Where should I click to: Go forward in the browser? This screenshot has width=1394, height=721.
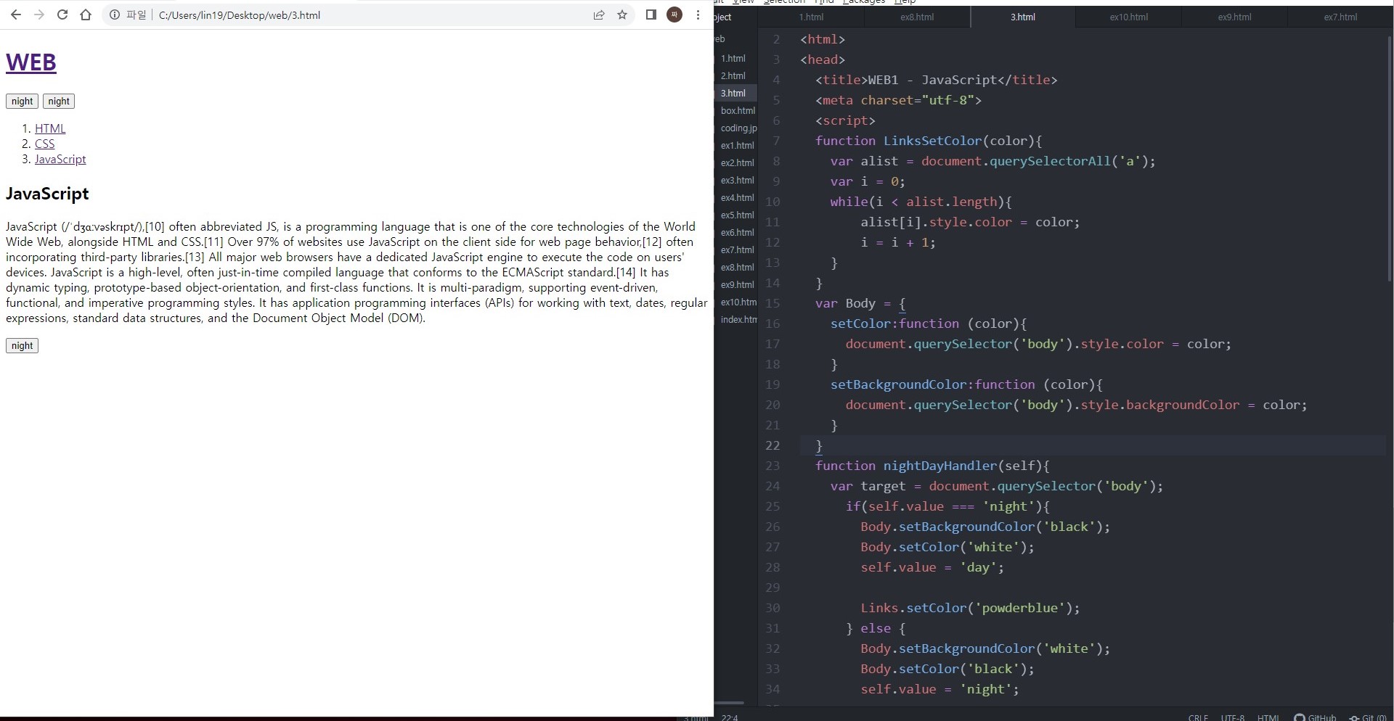tap(39, 15)
